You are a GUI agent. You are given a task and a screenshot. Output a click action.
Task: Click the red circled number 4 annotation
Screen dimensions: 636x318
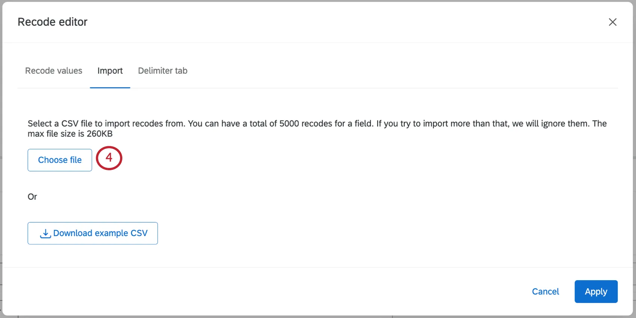tap(109, 158)
